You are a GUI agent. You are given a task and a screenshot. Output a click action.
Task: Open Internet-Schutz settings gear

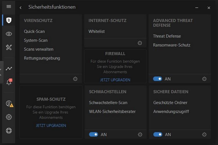pos(140,43)
